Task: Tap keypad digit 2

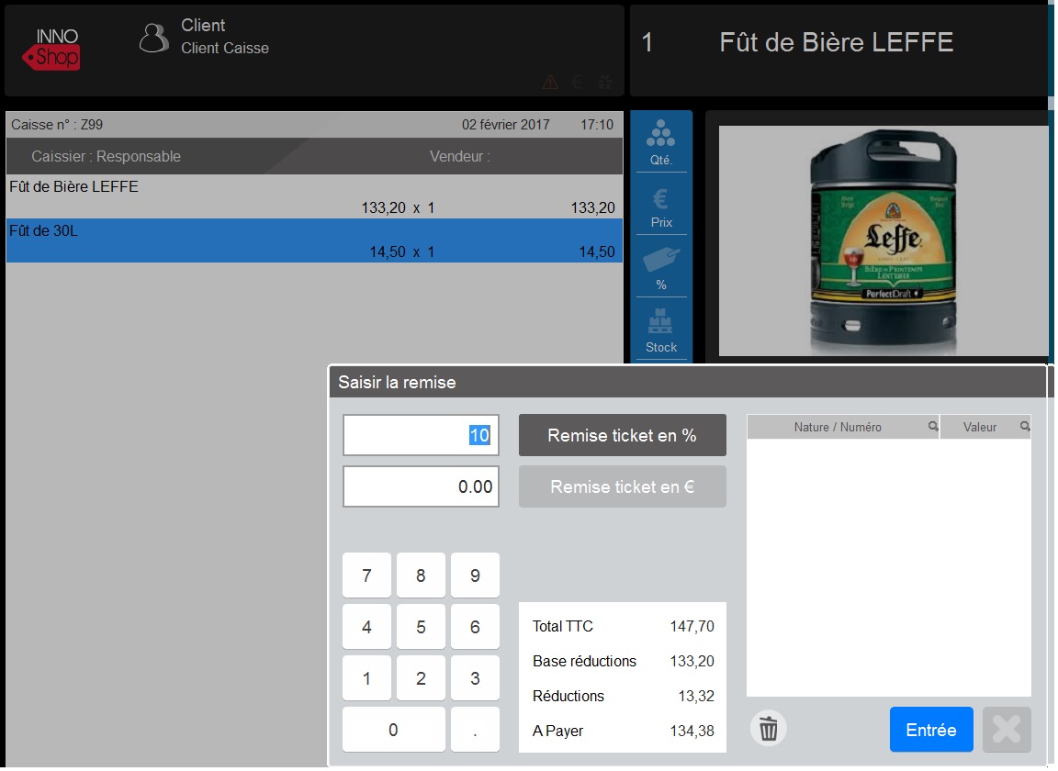Action: [x=421, y=678]
